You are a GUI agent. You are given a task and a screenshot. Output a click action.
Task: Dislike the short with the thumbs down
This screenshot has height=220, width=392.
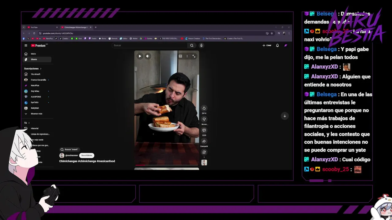tap(204, 119)
